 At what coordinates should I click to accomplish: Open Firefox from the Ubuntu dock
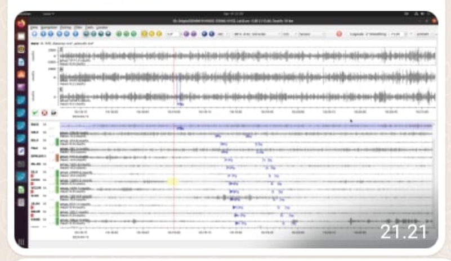click(22, 24)
